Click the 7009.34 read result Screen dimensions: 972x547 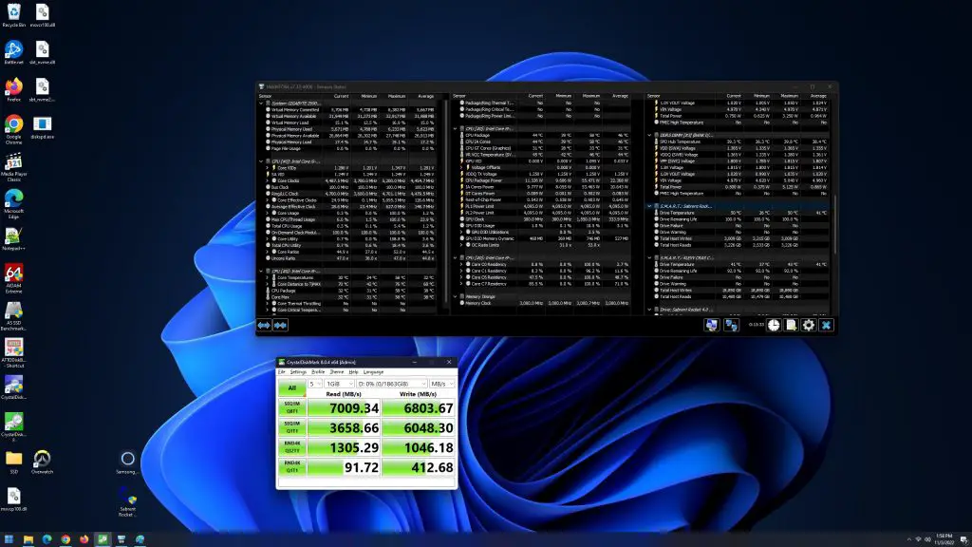[344, 407]
